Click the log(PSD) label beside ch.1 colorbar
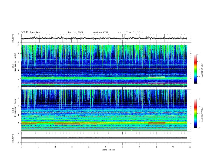The width and height of the screenshot is (214, 165). 202,70
